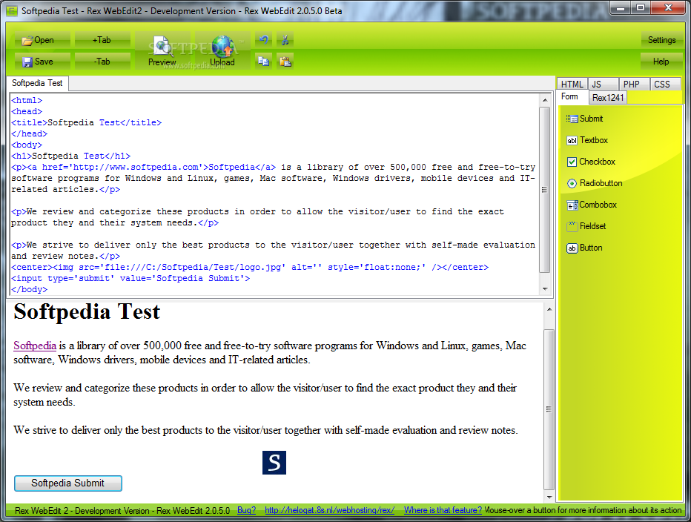
Task: Open Help
Action: click(661, 62)
